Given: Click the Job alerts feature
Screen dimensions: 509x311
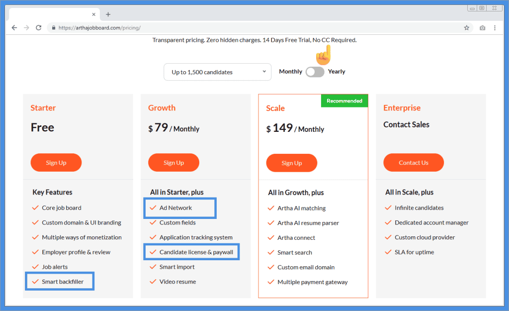Looking at the screenshot, I should click(x=55, y=267).
